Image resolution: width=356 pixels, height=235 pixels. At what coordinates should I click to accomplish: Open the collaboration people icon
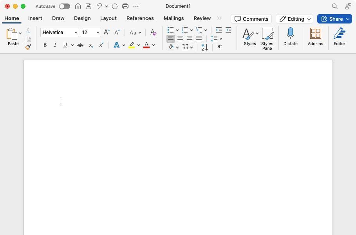coord(348,6)
